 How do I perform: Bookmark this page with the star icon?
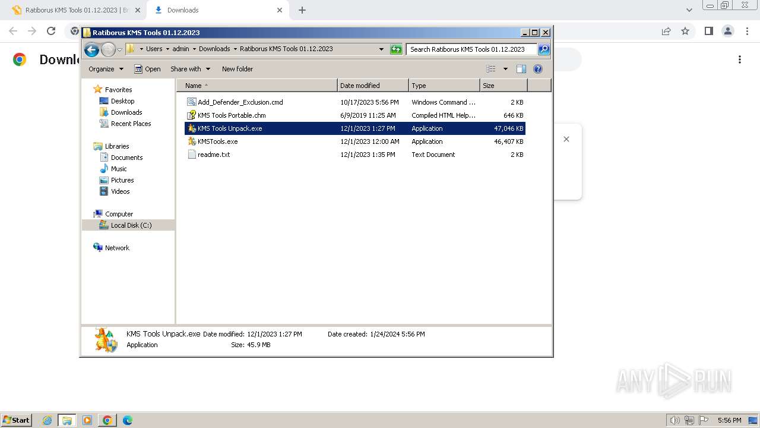[x=685, y=31]
